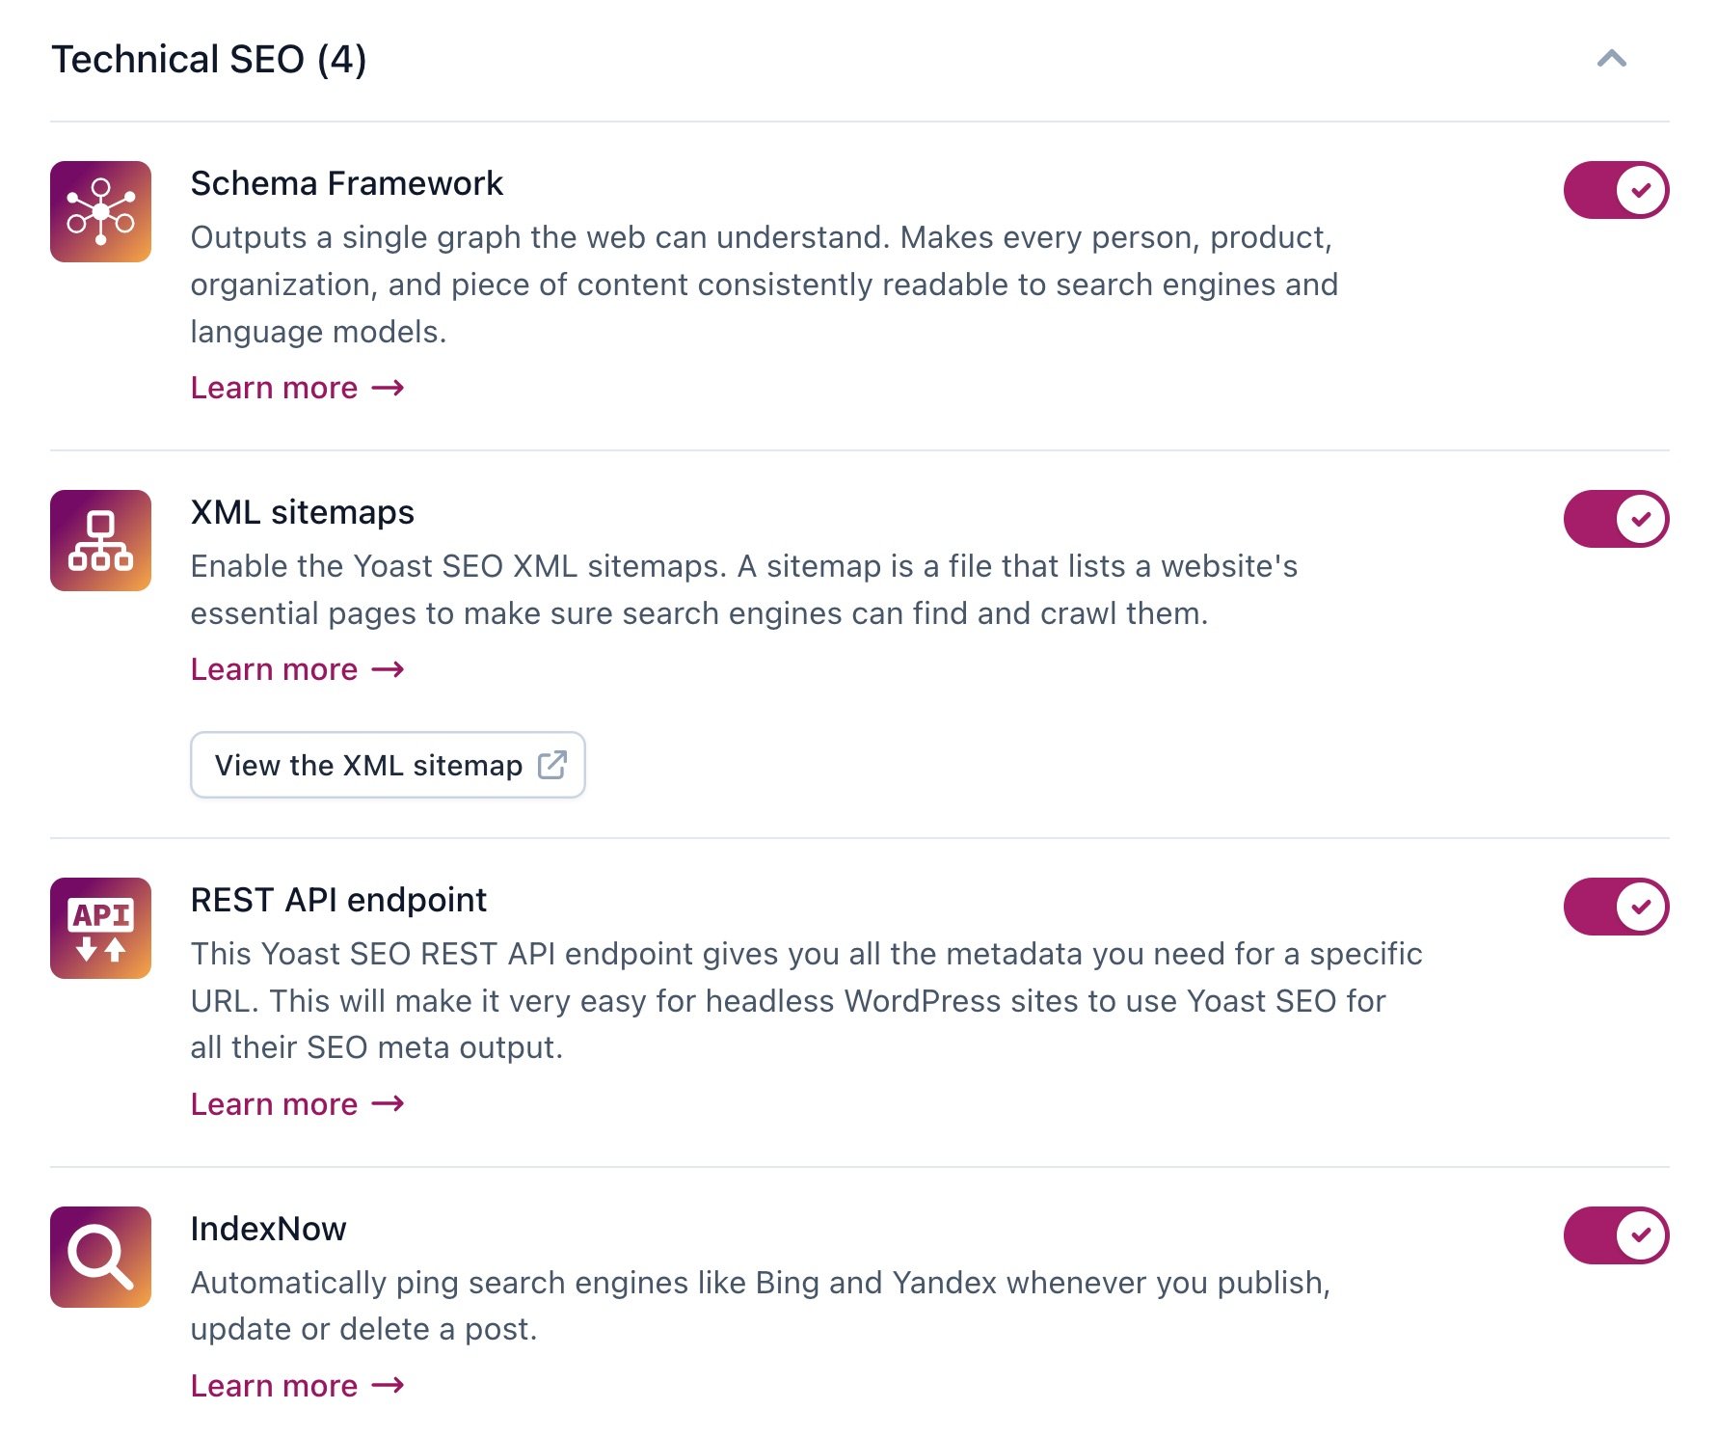This screenshot has width=1718, height=1437.
Task: Visit Learn more link for IndexNow
Action: click(274, 1386)
